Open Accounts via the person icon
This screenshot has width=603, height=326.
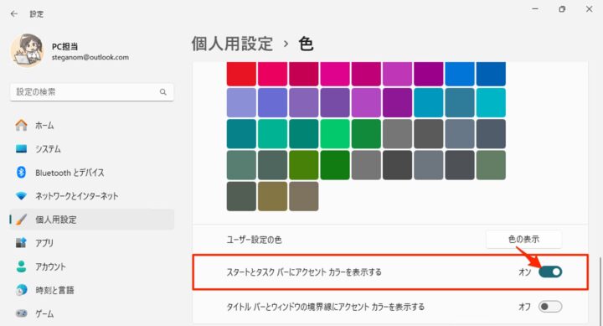point(21,266)
